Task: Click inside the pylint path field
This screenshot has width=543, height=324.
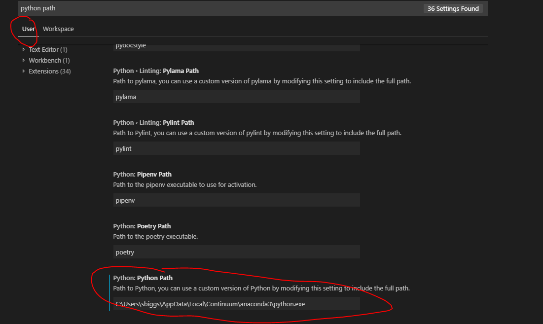Action: tap(236, 148)
